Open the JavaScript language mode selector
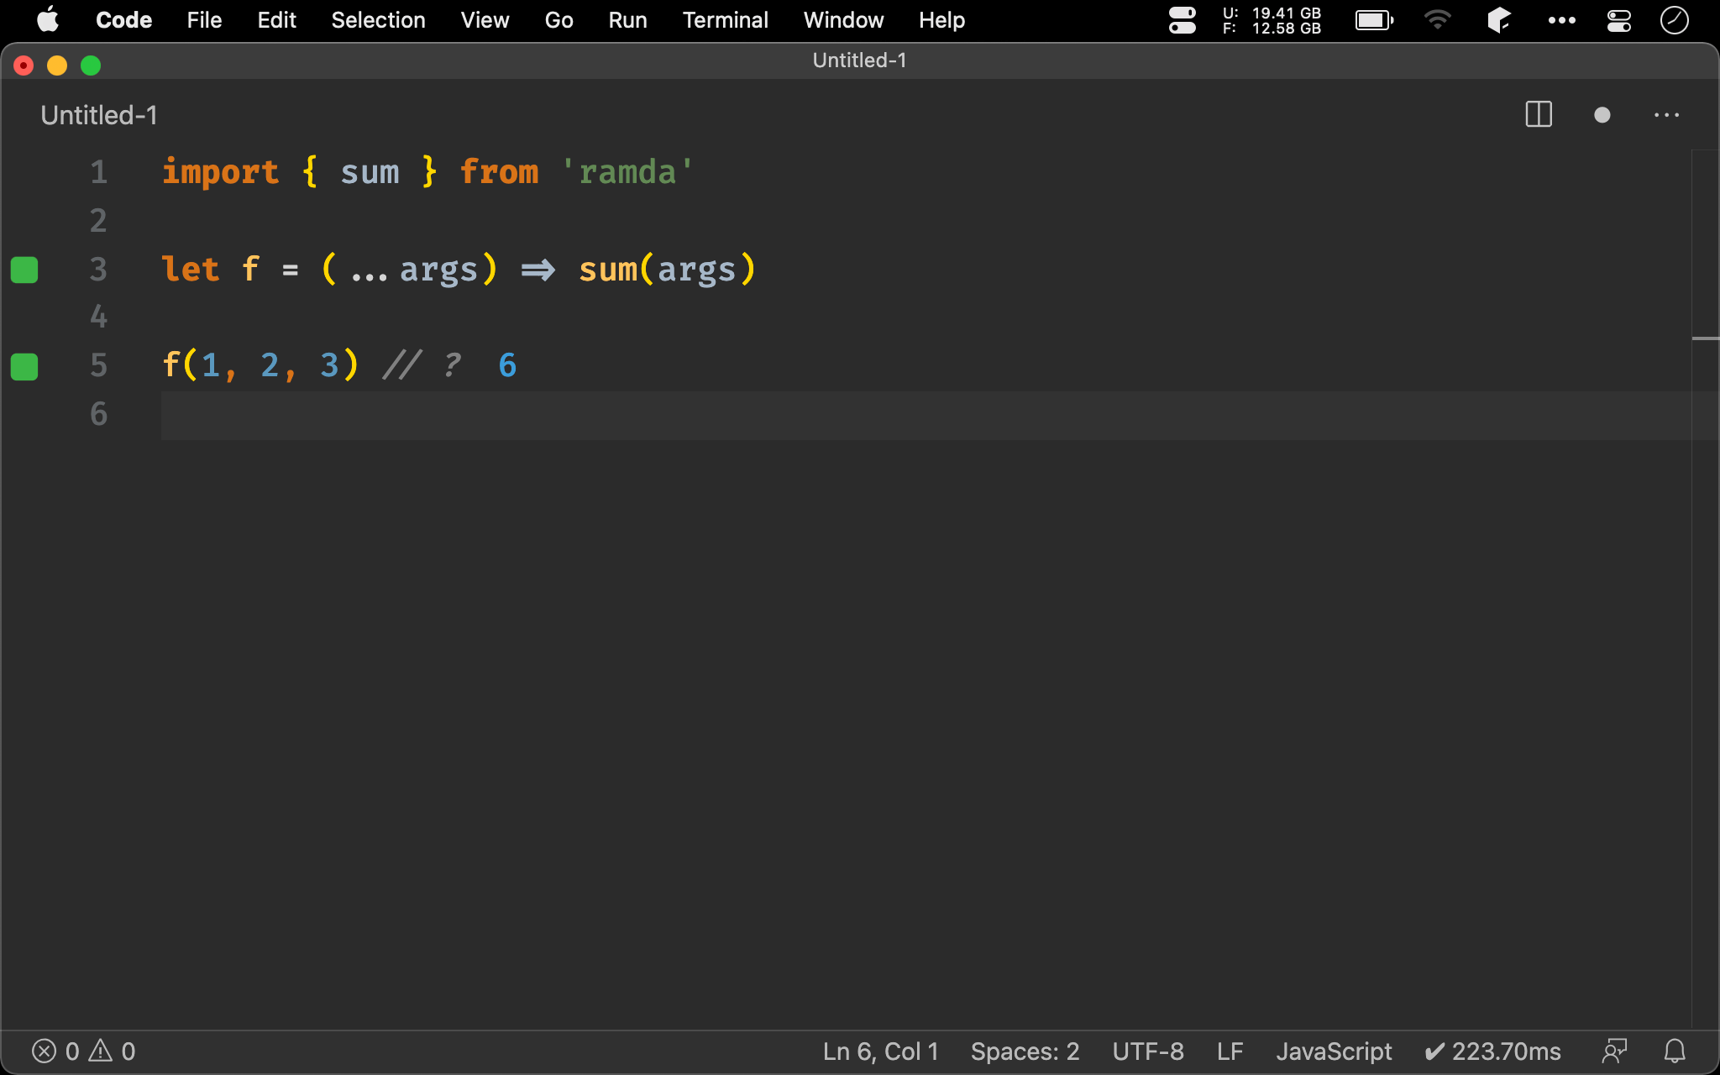The height and width of the screenshot is (1075, 1720). (1334, 1051)
